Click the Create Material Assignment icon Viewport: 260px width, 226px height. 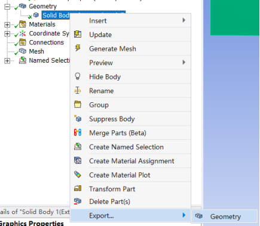point(78,160)
